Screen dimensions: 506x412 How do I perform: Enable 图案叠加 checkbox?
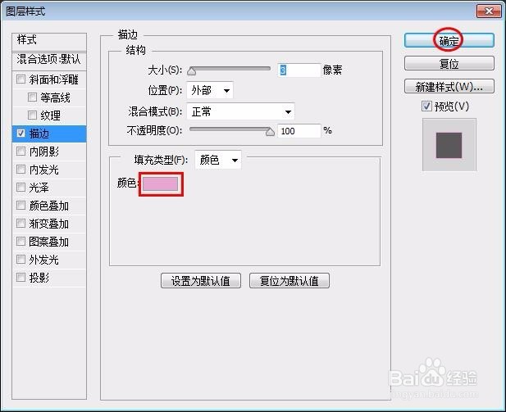(21, 242)
